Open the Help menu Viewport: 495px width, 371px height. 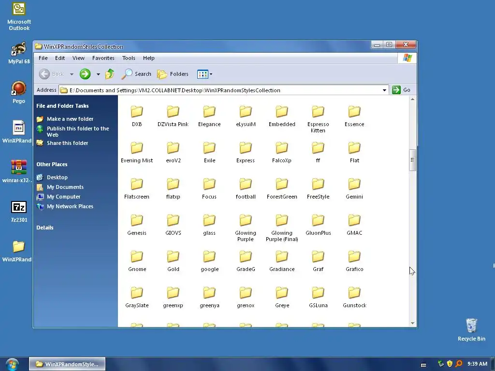(x=149, y=58)
